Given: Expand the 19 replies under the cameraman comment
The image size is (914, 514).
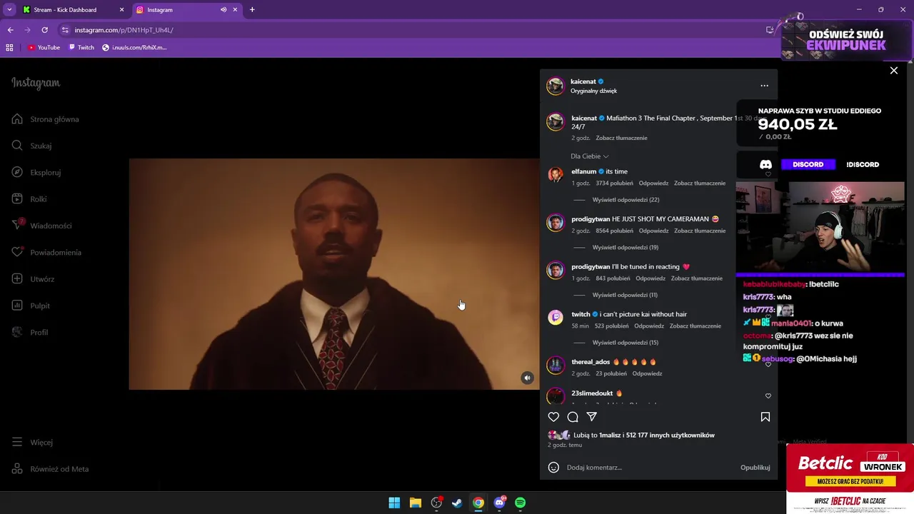Looking at the screenshot, I should tap(626, 248).
